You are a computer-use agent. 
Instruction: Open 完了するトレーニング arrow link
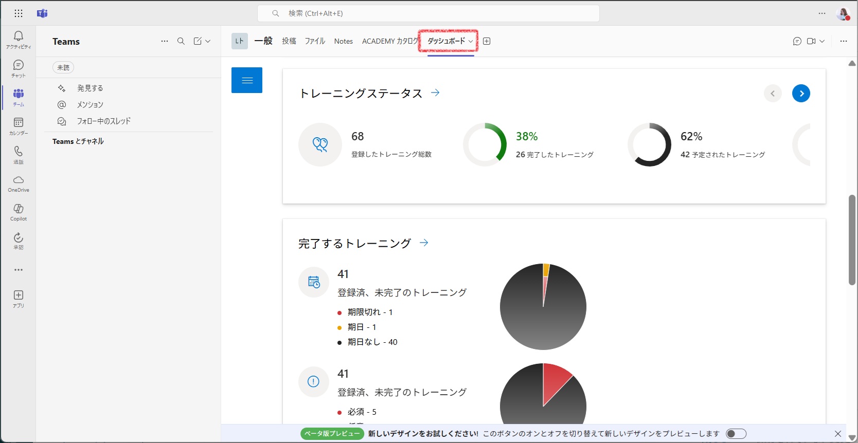424,243
